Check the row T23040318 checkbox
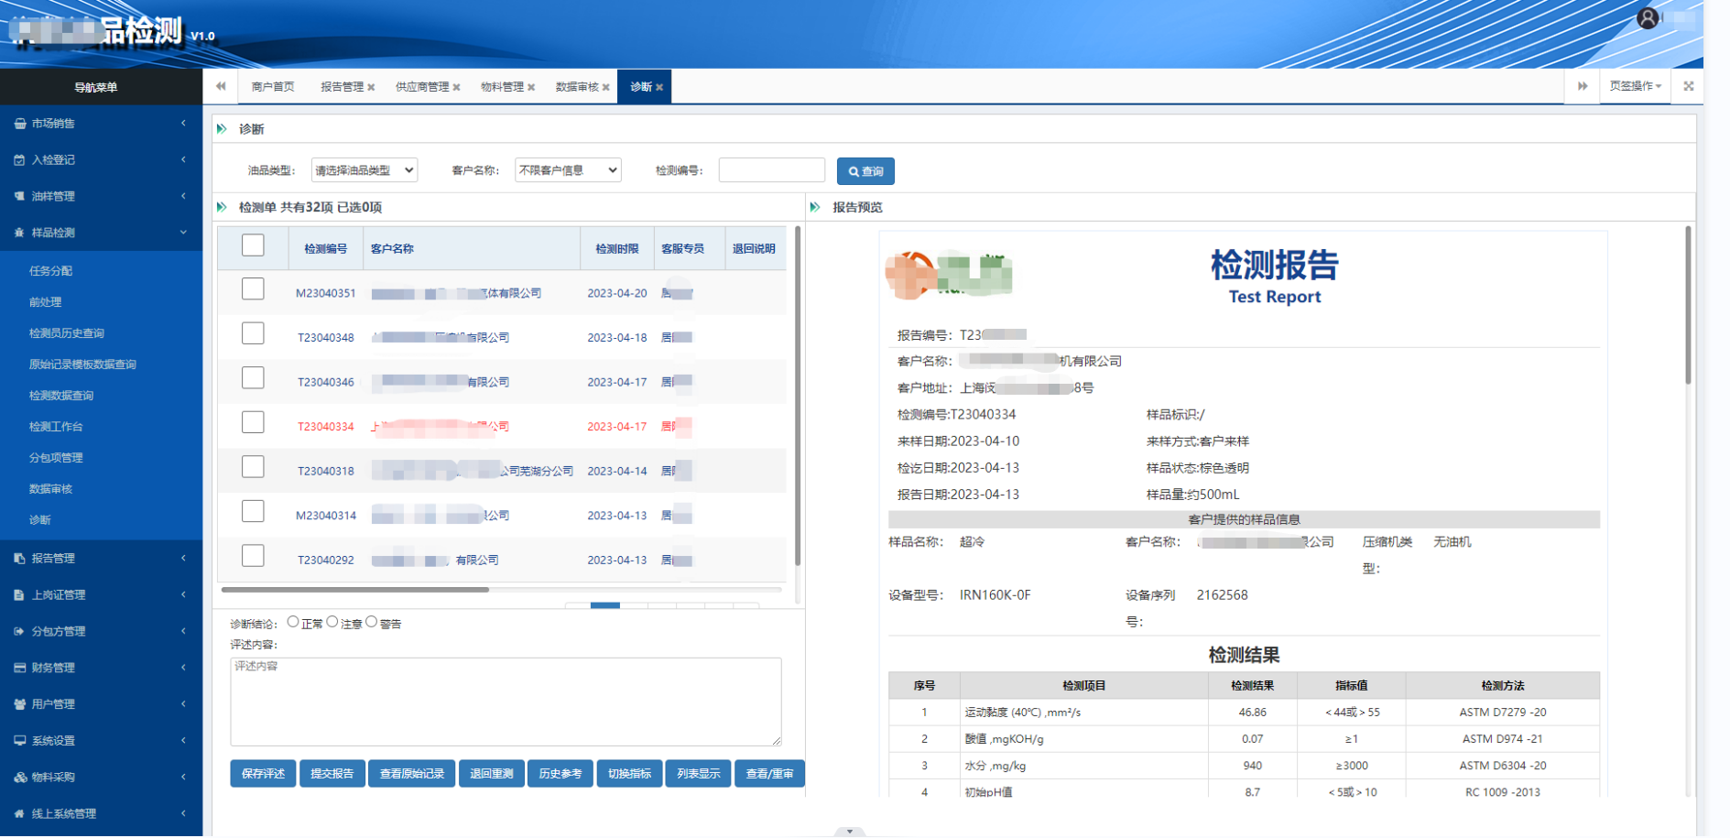 253,467
